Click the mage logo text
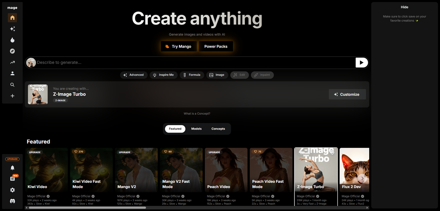 [12, 7]
